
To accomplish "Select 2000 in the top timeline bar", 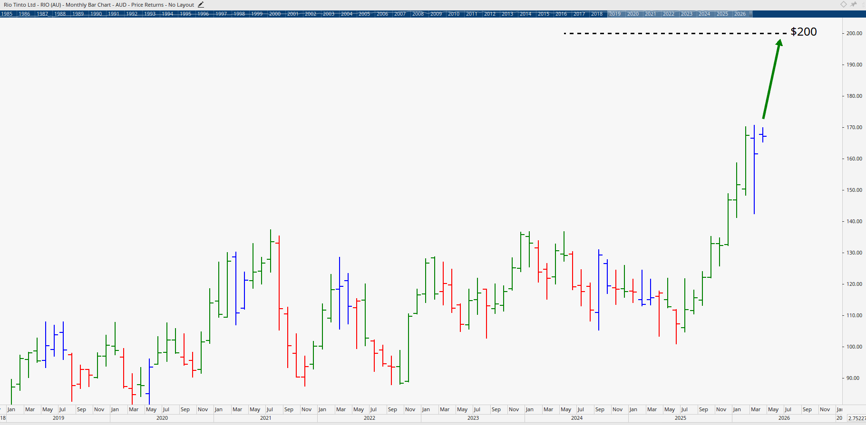I will 275,14.
